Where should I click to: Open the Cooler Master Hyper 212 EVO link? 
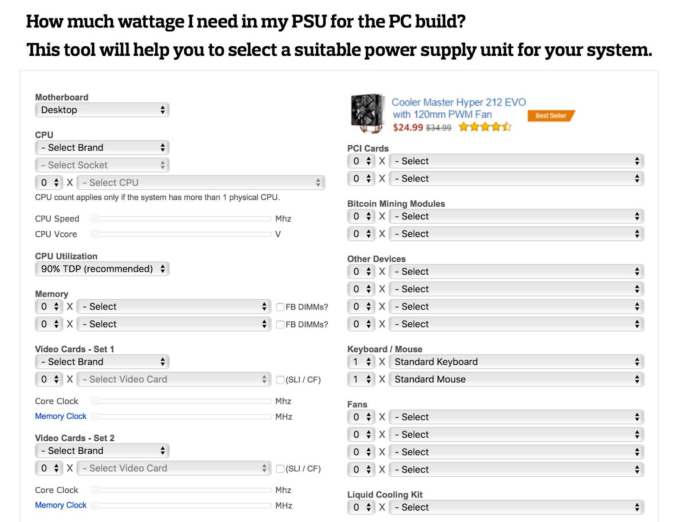[458, 108]
